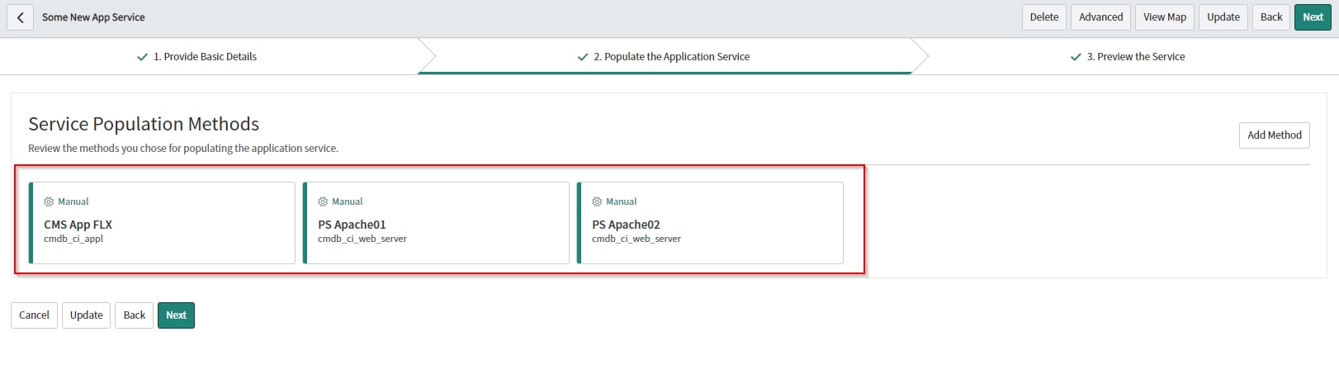Click the back arrow icon beside Some New App Service
Image resolution: width=1339 pixels, height=379 pixels.
20,17
